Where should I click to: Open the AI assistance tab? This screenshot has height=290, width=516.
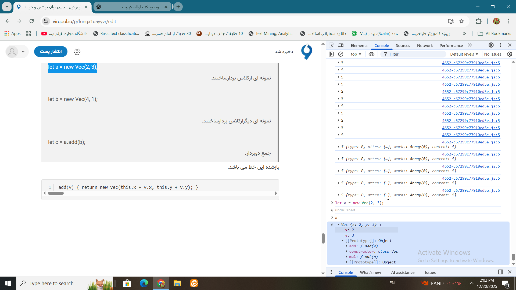(403, 272)
